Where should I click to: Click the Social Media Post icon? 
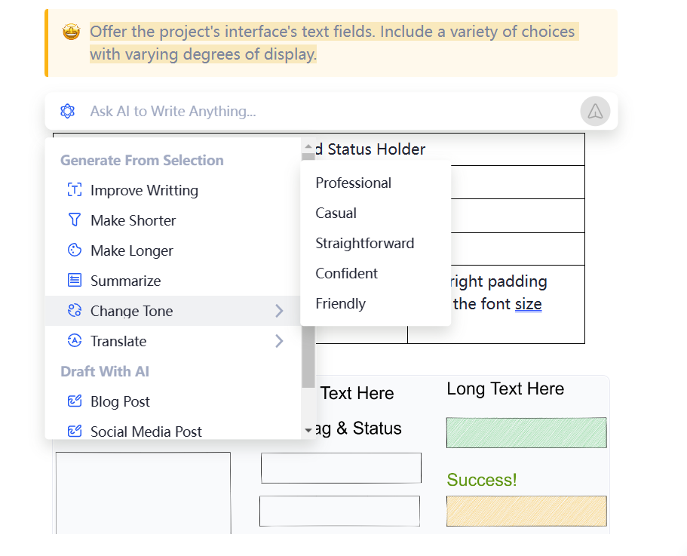74,432
